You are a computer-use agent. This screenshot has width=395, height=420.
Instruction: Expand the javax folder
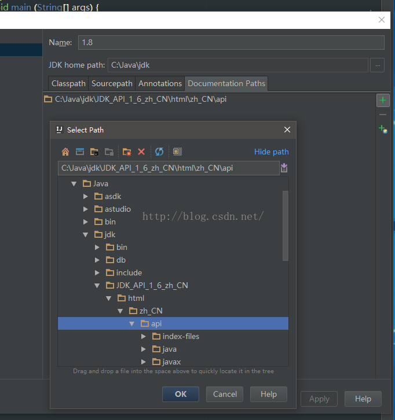144,362
